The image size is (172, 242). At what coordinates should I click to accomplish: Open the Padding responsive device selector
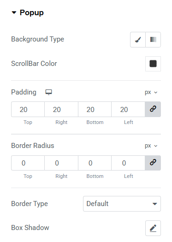(x=48, y=92)
